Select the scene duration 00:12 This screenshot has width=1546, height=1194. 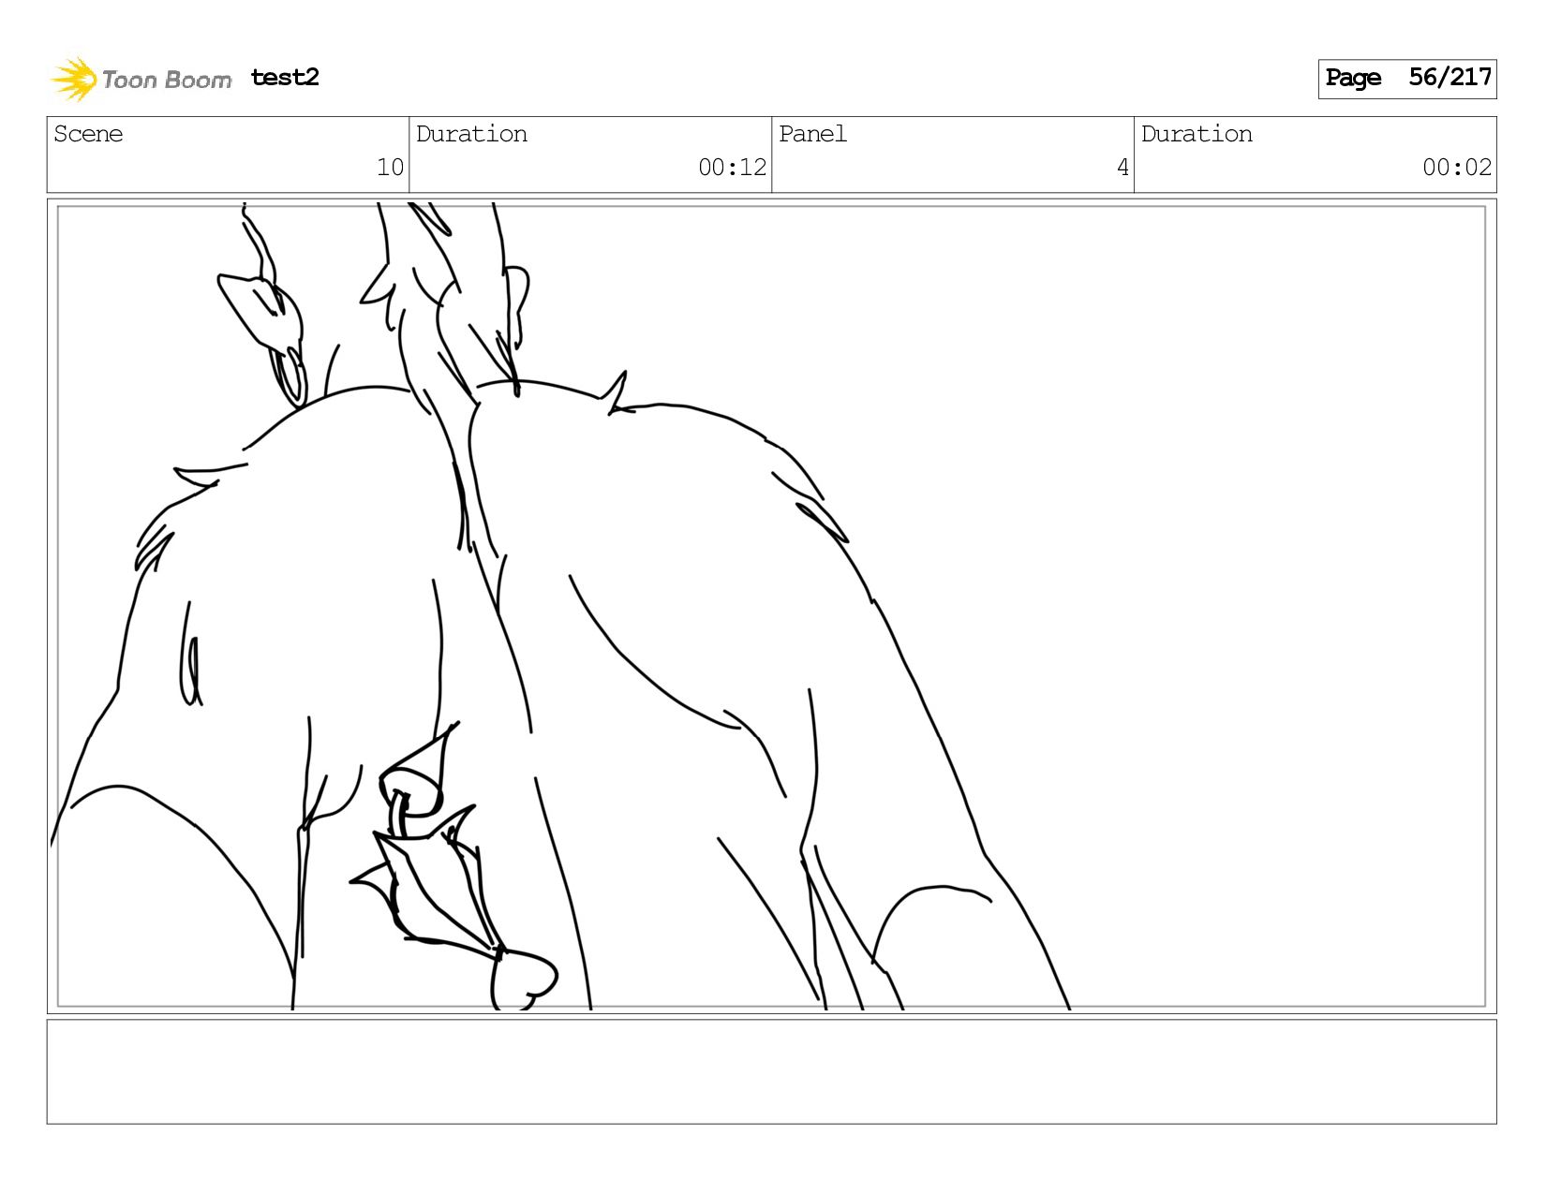pyautogui.click(x=732, y=167)
